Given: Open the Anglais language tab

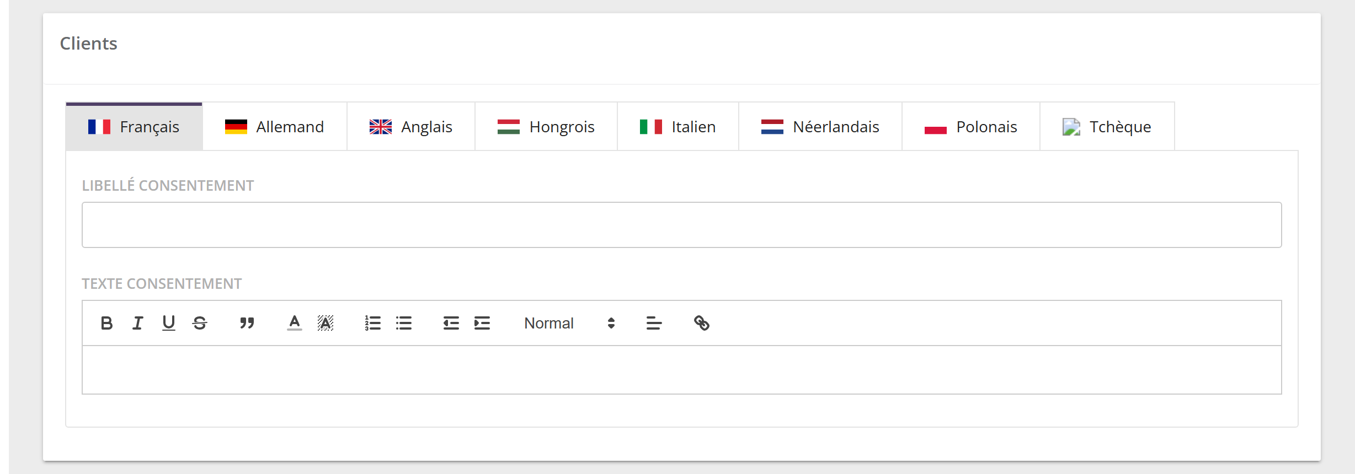Looking at the screenshot, I should 411,126.
